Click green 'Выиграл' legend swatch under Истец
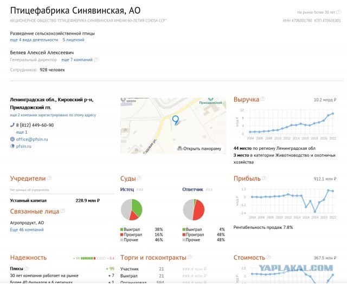 coord(121,229)
